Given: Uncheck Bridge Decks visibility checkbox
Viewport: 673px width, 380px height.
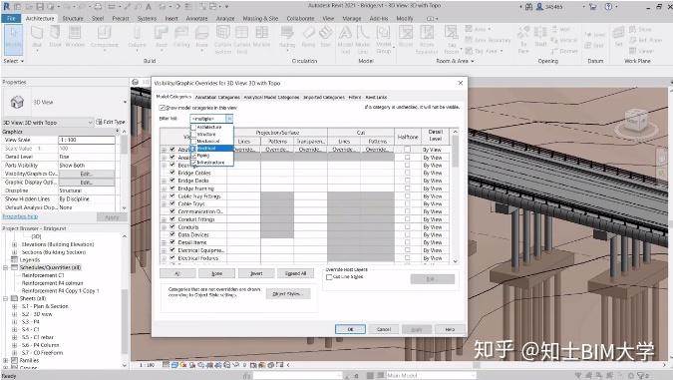Looking at the screenshot, I should pos(172,181).
